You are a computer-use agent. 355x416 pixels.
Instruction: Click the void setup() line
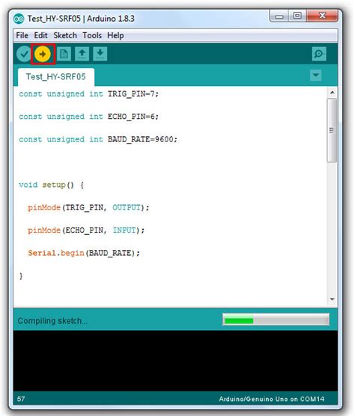click(x=51, y=185)
